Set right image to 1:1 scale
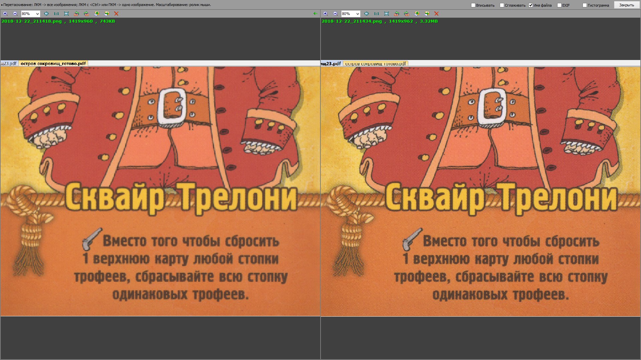This screenshot has height=360, width=641. [x=377, y=14]
